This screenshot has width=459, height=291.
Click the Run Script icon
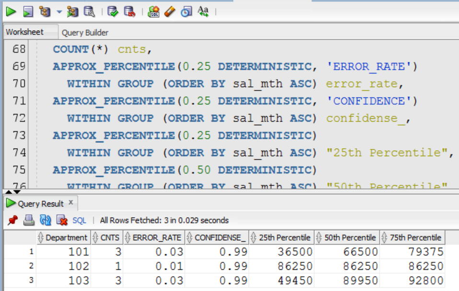[28, 12]
